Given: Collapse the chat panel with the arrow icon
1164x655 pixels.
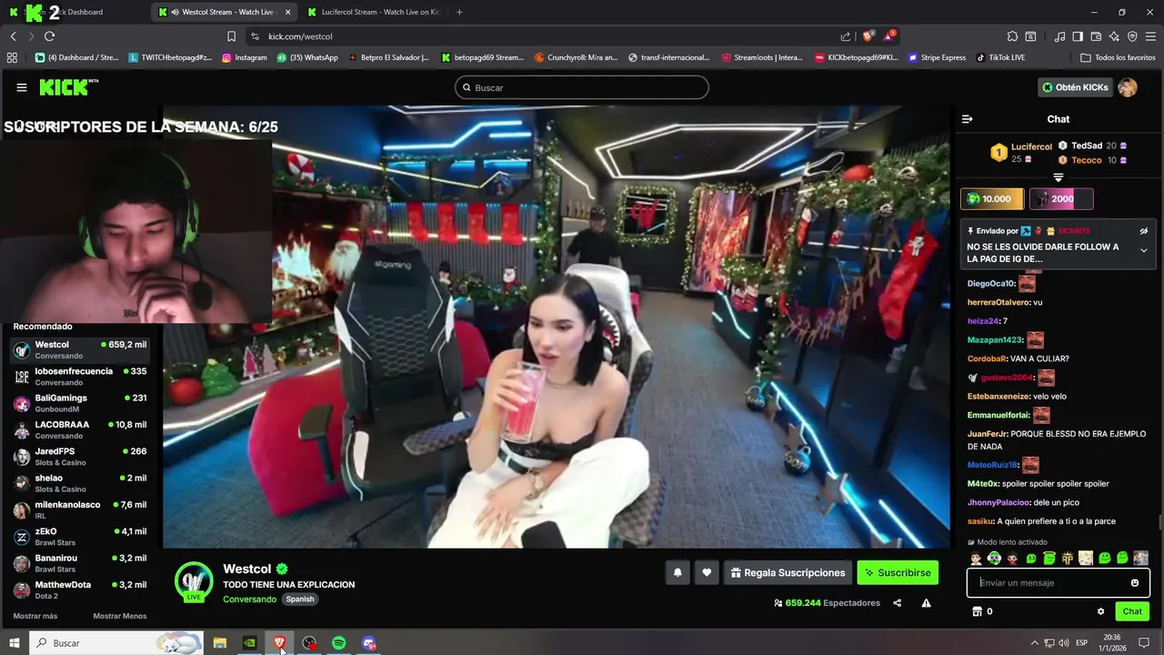Looking at the screenshot, I should pos(968,119).
